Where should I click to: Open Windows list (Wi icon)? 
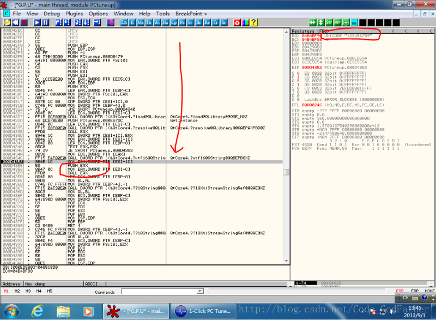[x=157, y=22]
